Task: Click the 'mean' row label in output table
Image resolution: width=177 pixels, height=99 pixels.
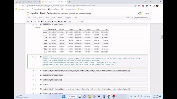Action: [x=45, y=35]
